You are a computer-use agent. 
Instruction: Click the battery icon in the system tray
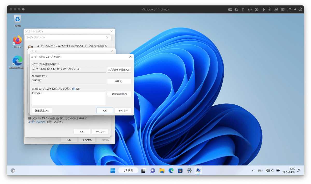point(278,171)
